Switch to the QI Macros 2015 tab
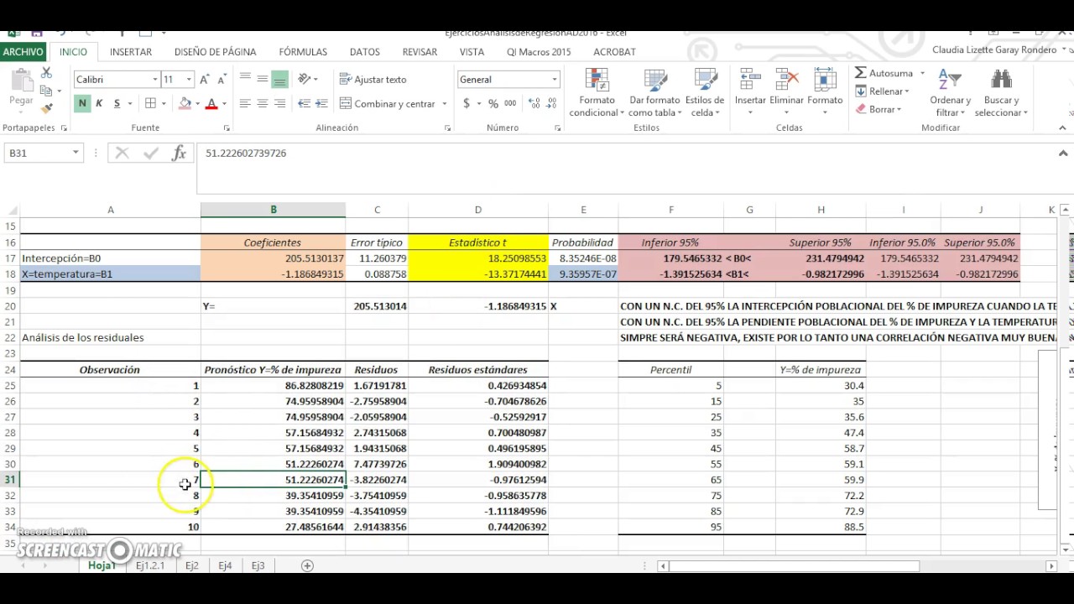Image resolution: width=1074 pixels, height=604 pixels. (539, 52)
